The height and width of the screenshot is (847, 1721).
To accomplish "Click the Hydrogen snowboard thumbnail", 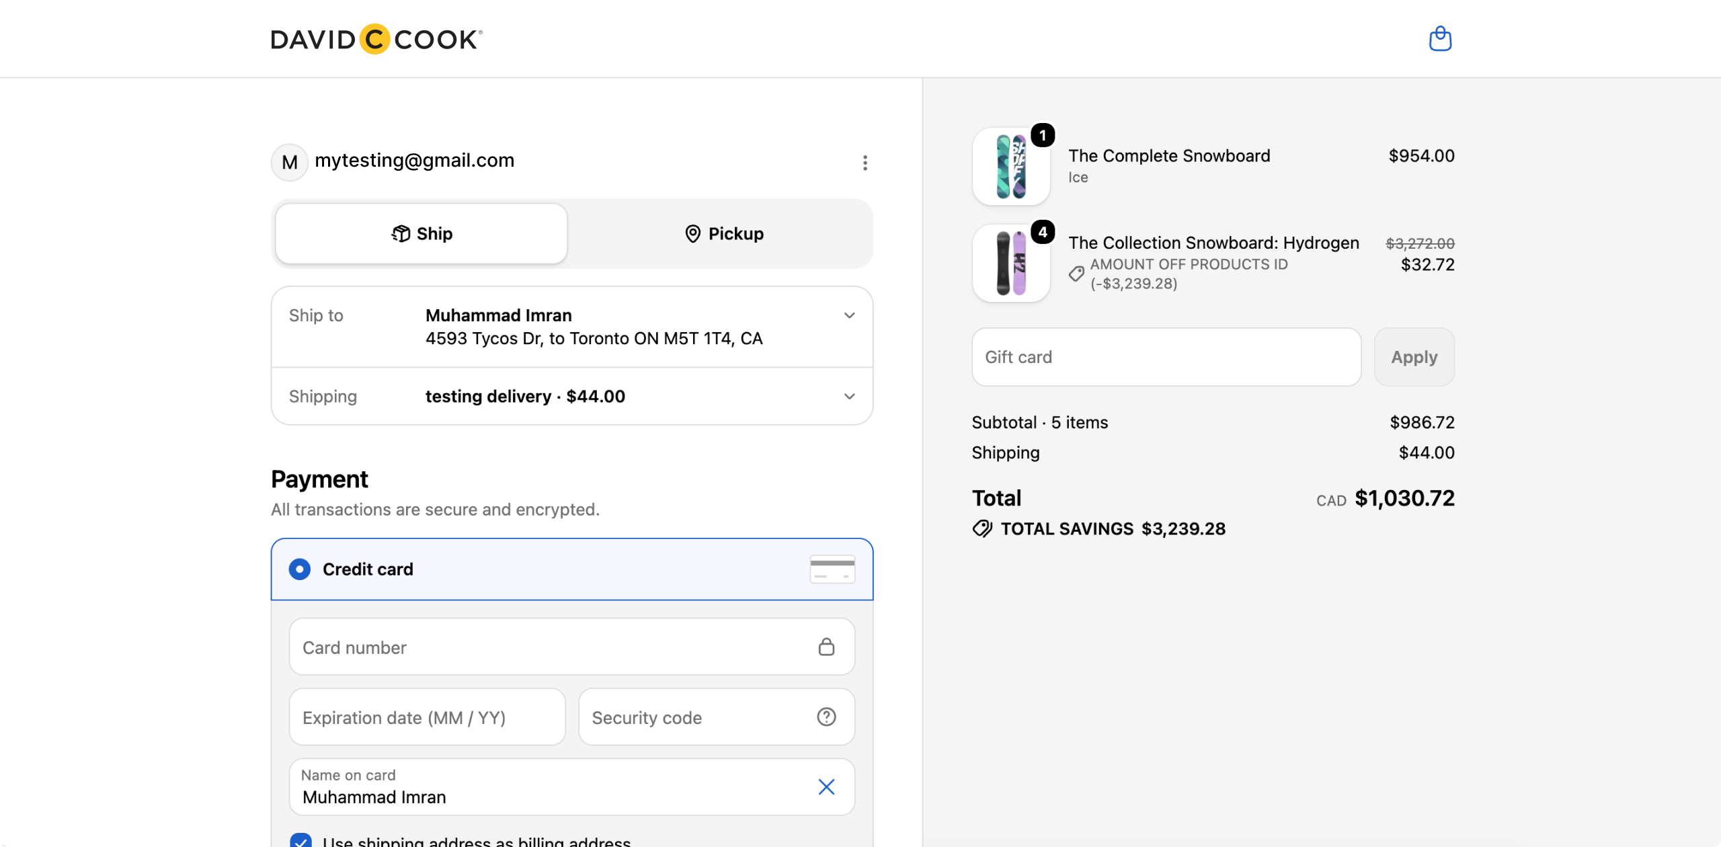I will [1011, 263].
